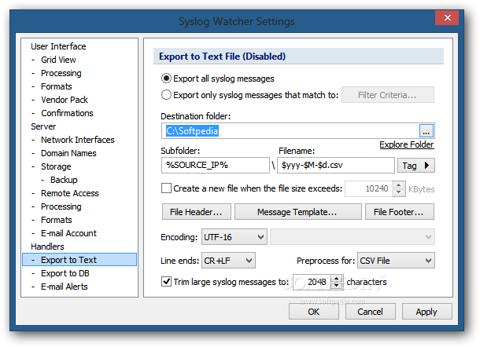Expand the Encoding UTF-16 dropdown
The width and height of the screenshot is (480, 347).
(x=234, y=237)
